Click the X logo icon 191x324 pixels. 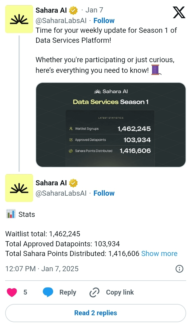point(179,12)
